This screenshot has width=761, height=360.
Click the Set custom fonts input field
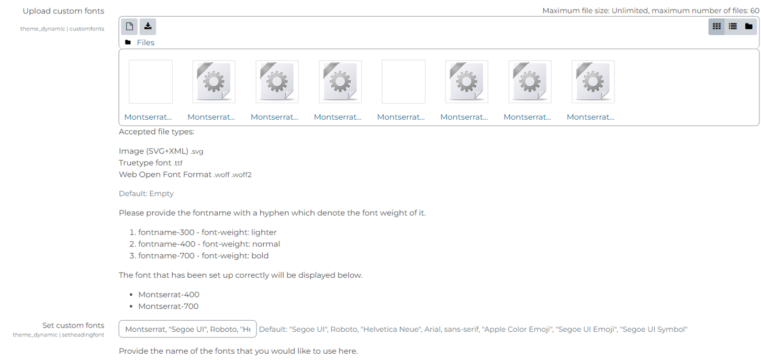187,329
